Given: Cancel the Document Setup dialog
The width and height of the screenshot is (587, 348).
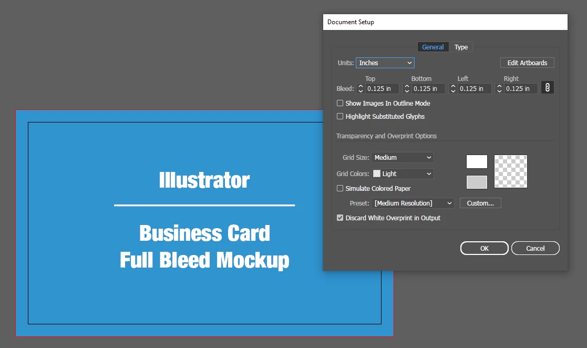Looking at the screenshot, I should coord(535,248).
